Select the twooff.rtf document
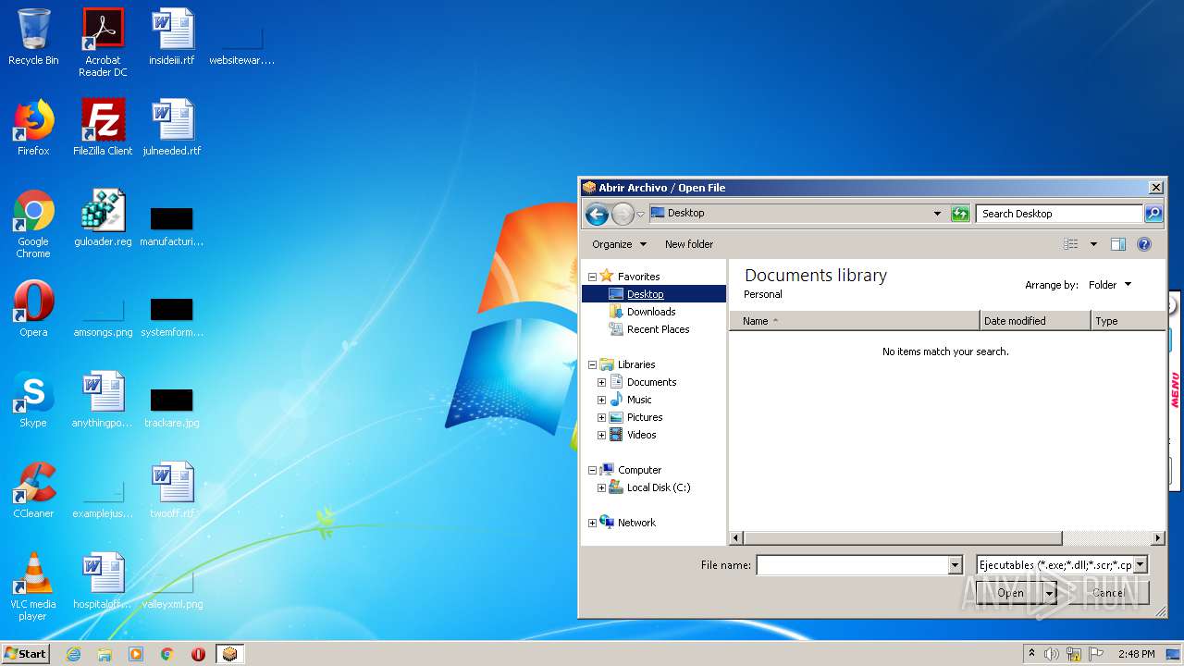The height and width of the screenshot is (666, 1184). tap(172, 490)
